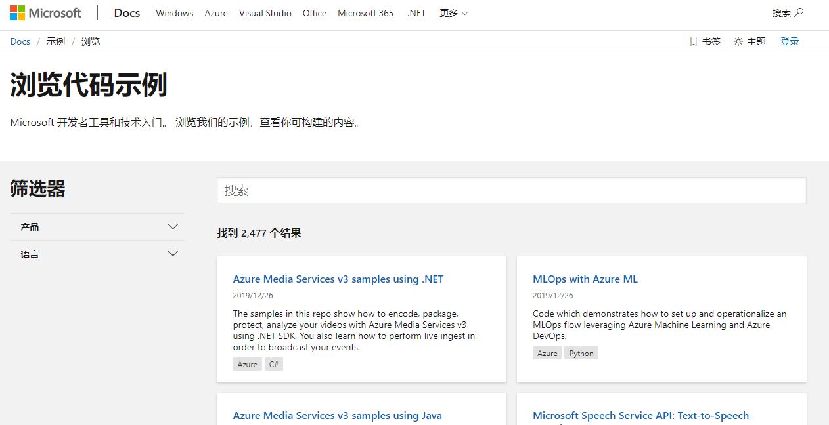Open the 更多 dropdown menu

coord(453,13)
